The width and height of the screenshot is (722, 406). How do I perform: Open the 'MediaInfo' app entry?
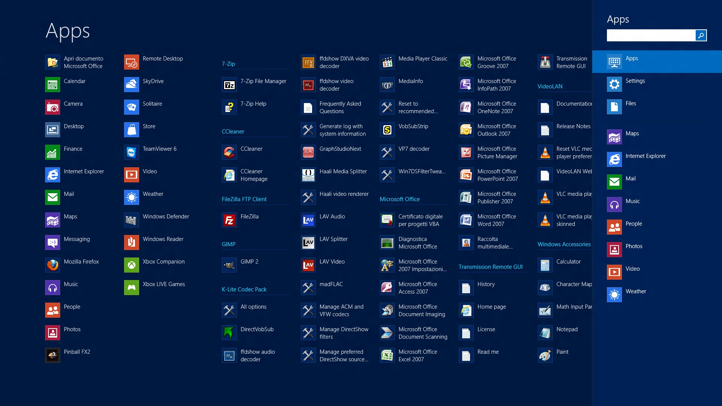(x=414, y=85)
